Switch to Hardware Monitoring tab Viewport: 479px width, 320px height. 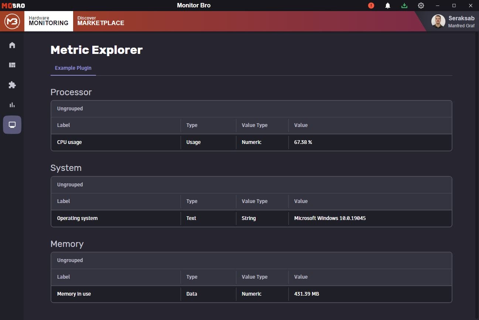click(x=49, y=21)
